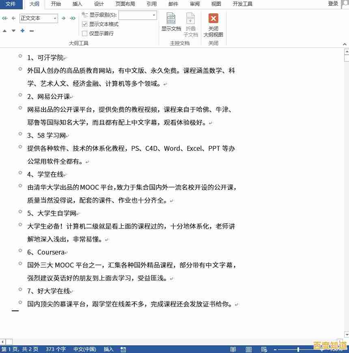This screenshot has width=349, height=353.
Task: Open the 正文文本 outline level dropdown
Action: coord(55,18)
